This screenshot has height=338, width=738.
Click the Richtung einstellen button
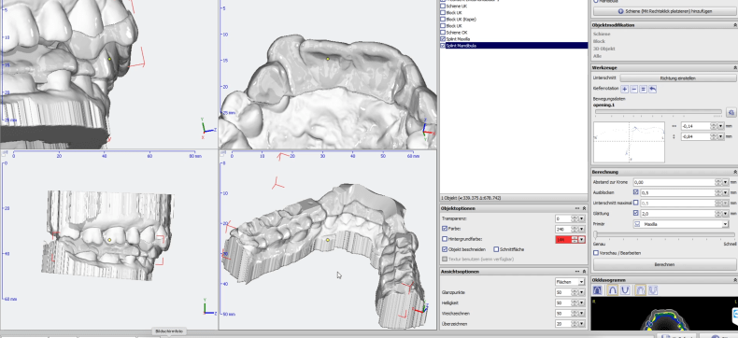678,78
